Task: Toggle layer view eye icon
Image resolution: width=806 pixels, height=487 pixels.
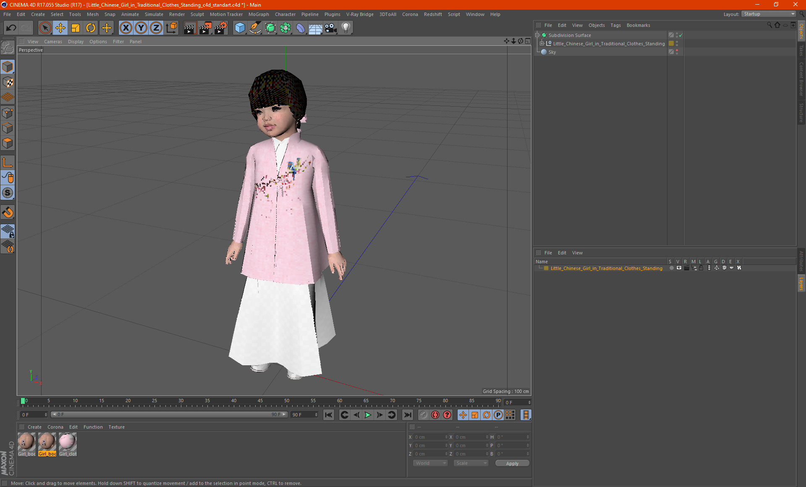Action: tap(679, 268)
